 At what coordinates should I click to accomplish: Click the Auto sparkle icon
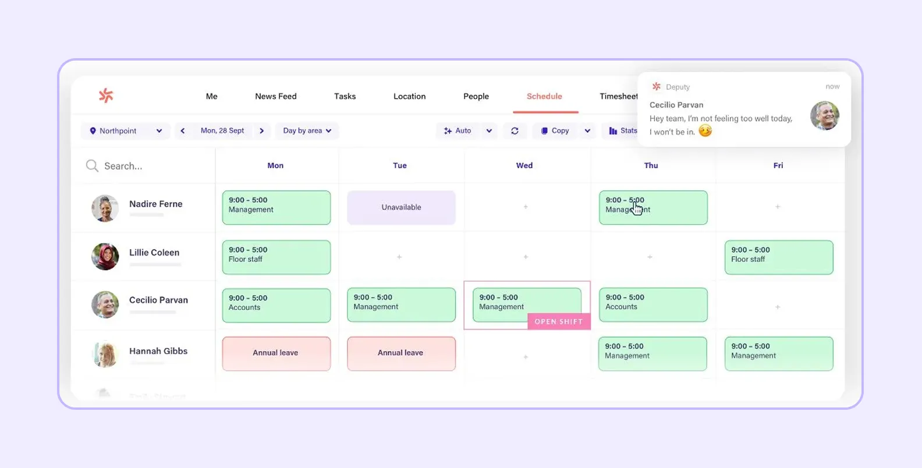(x=448, y=131)
